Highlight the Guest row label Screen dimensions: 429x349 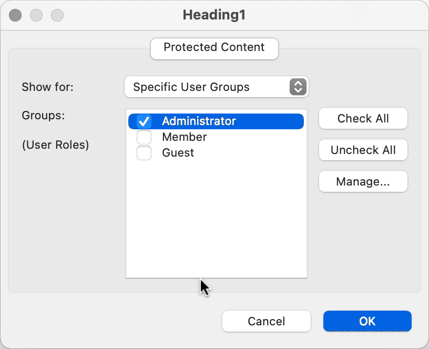click(178, 153)
